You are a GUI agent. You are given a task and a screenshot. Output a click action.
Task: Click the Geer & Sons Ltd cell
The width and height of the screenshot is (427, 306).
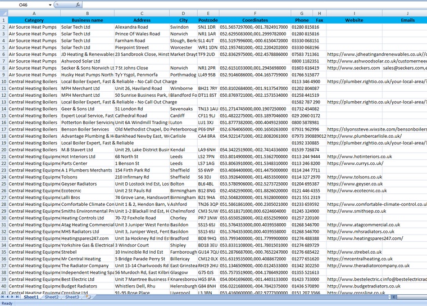point(88,109)
